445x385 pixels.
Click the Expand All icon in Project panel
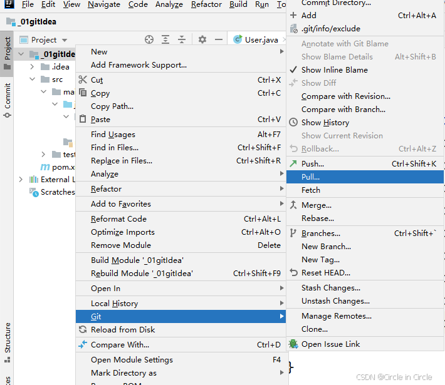point(165,39)
